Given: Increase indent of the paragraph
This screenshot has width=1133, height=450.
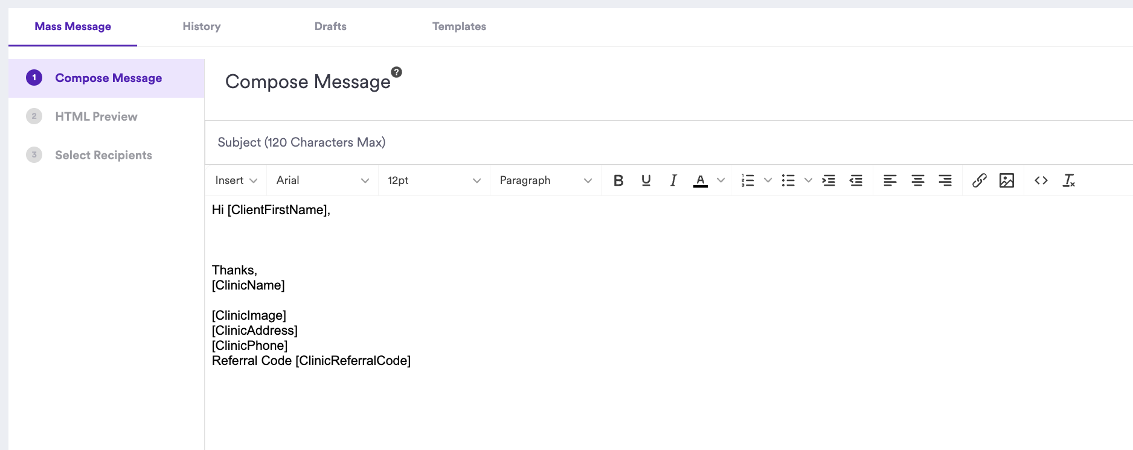Looking at the screenshot, I should tap(829, 180).
